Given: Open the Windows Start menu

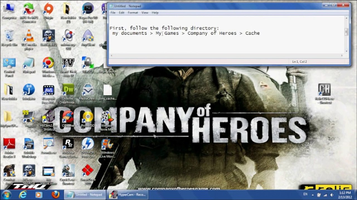Looking at the screenshot, I should [6, 195].
